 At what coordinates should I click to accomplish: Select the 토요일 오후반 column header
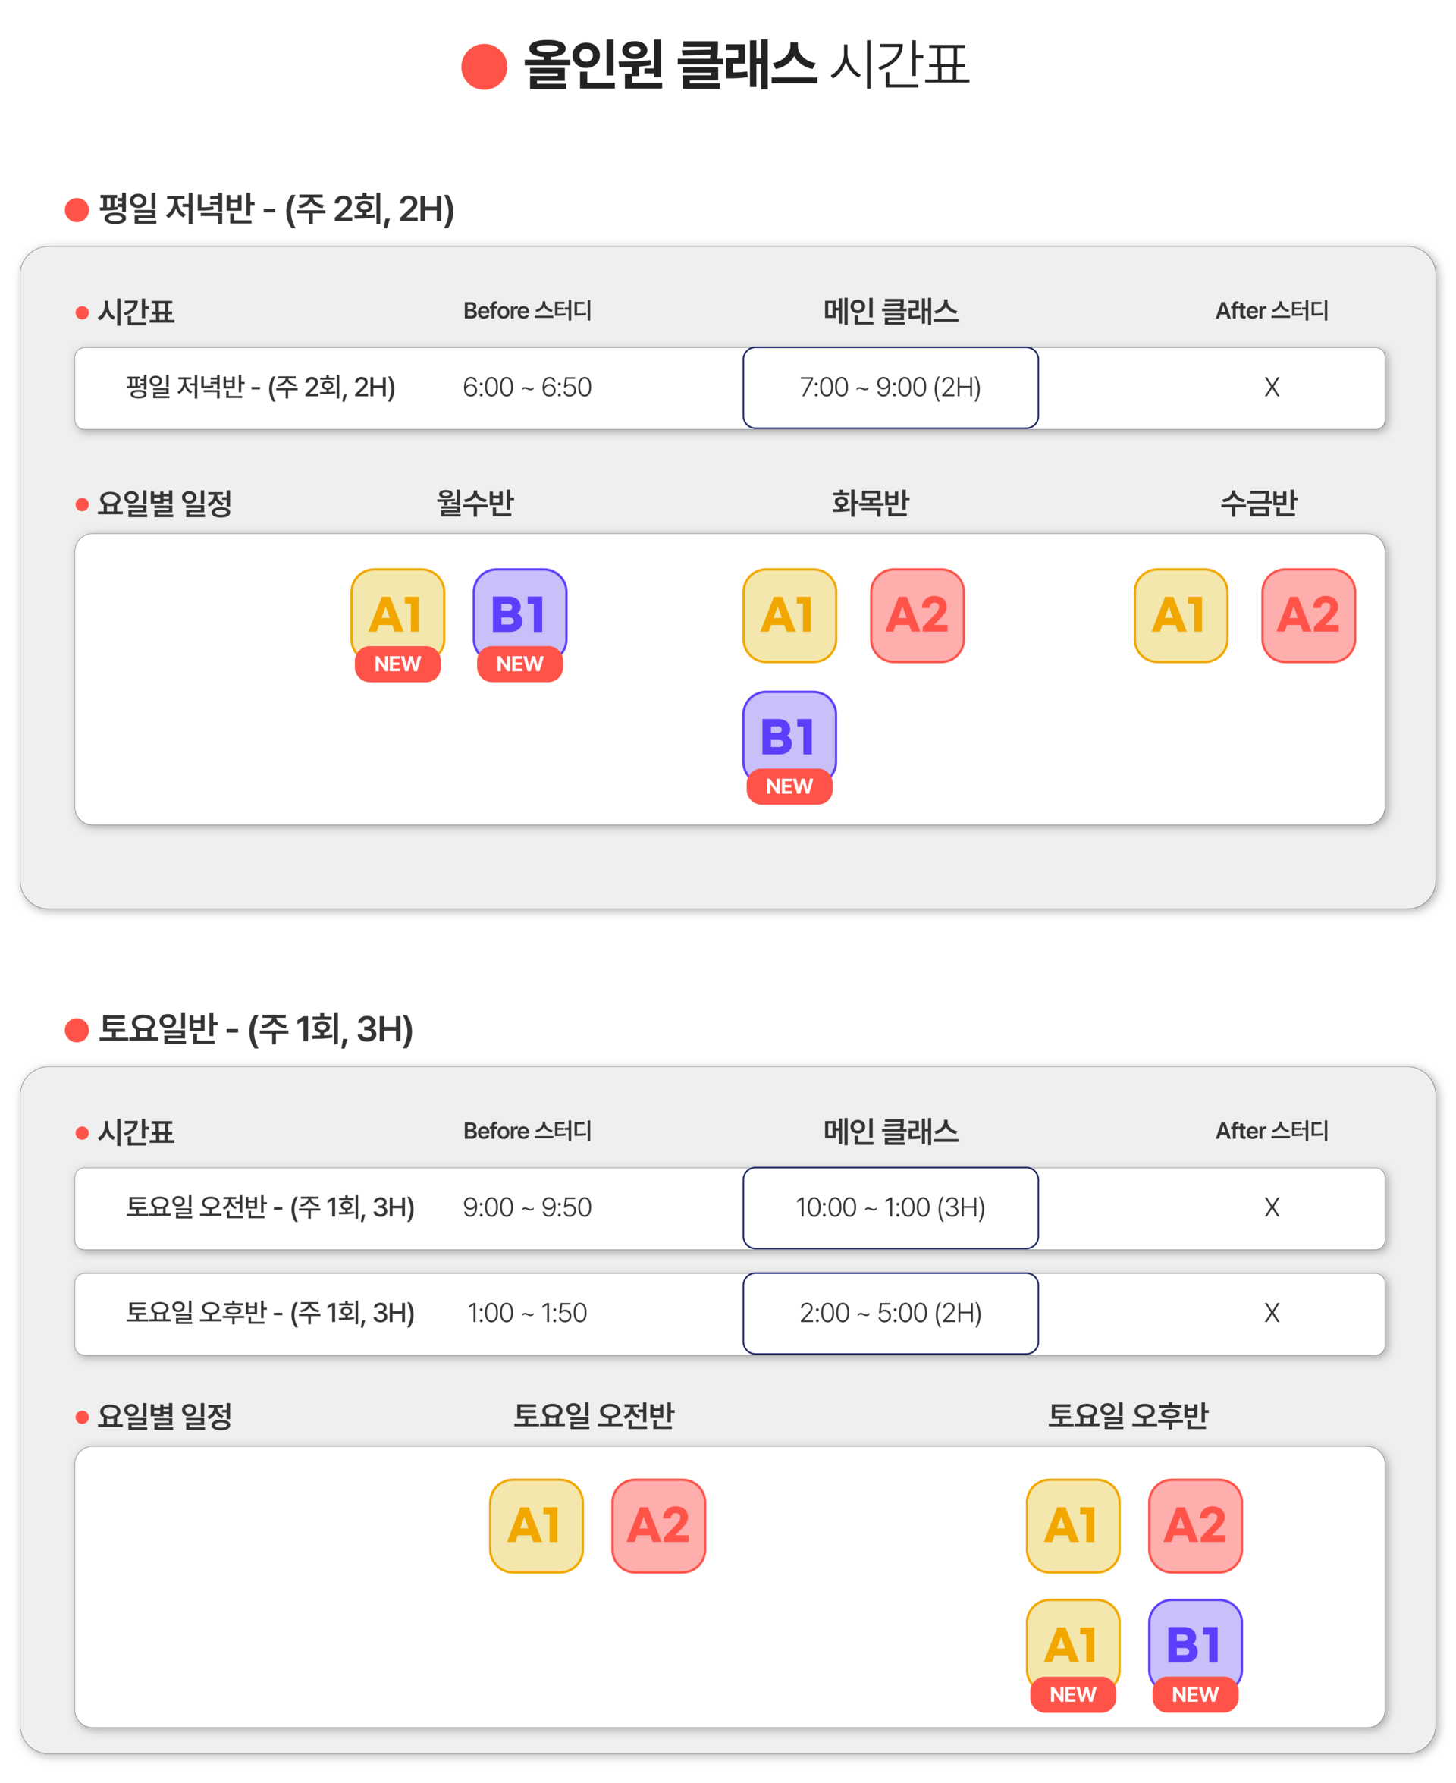coord(1127,1416)
